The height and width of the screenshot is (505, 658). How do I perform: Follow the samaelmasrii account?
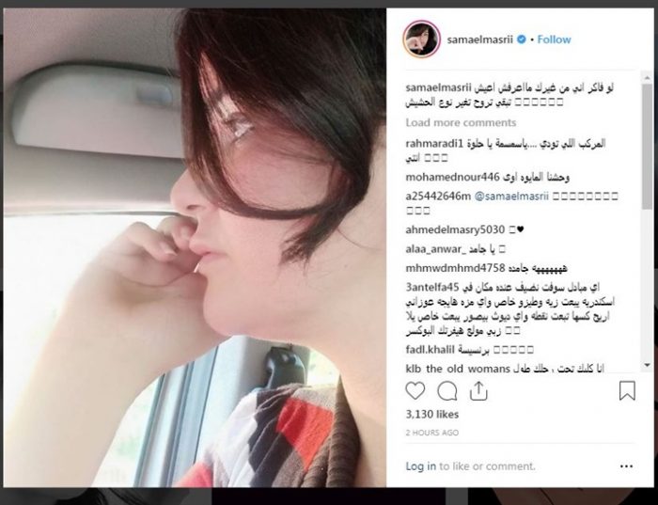coord(554,39)
